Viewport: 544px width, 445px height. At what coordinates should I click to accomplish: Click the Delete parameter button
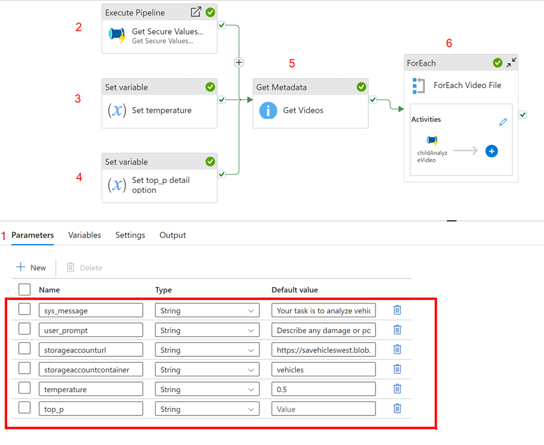(x=84, y=268)
